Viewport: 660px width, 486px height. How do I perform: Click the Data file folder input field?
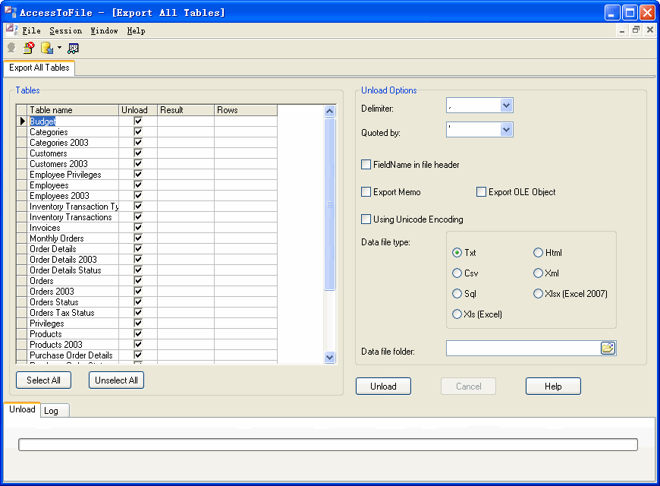point(523,348)
